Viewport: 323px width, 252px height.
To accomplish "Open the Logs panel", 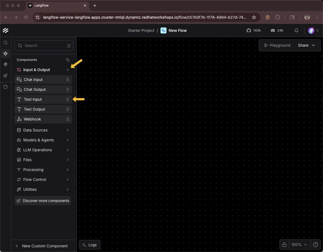I will tap(89, 245).
